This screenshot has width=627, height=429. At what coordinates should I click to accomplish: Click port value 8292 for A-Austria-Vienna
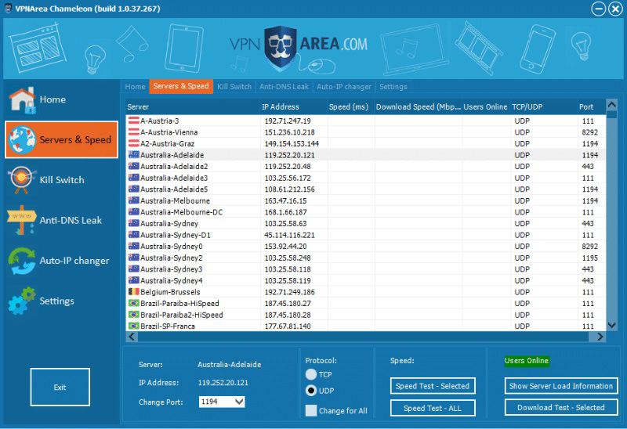pyautogui.click(x=590, y=132)
